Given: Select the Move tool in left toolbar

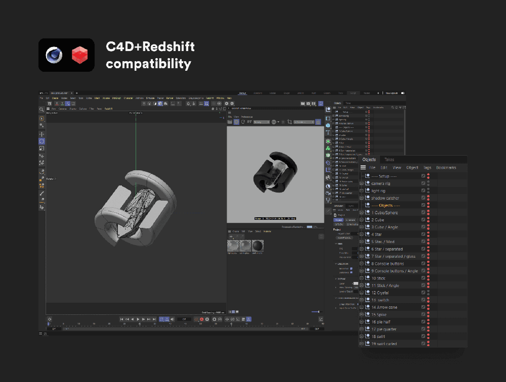Looking at the screenshot, I should [41, 134].
